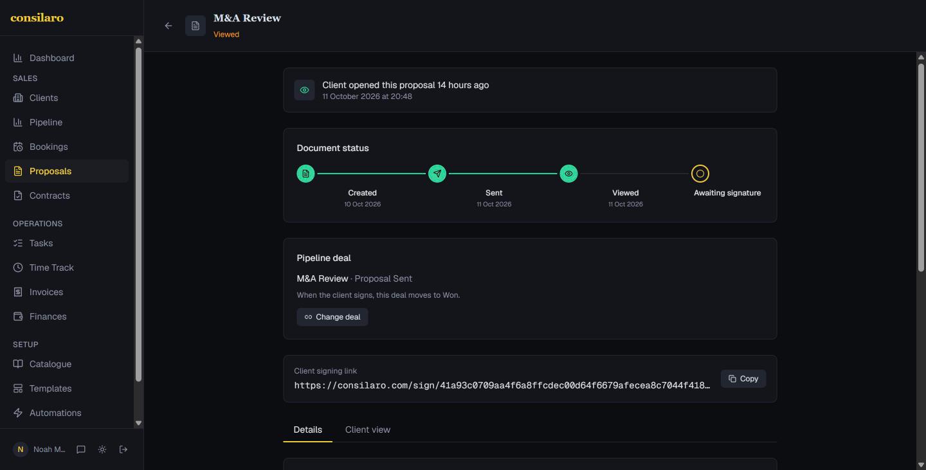Open Contracts section
Image resolution: width=926 pixels, height=470 pixels.
click(x=67, y=195)
